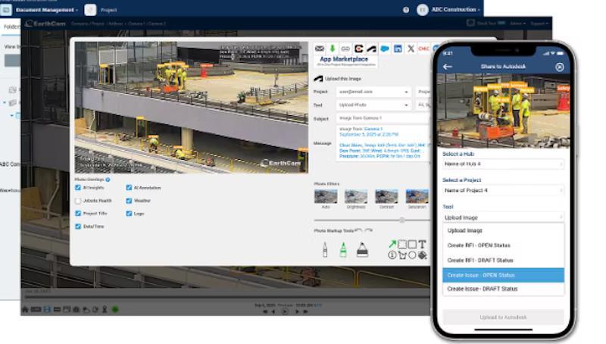Click the Photo Overlays help icon
The image size is (606, 344).
coord(108,180)
